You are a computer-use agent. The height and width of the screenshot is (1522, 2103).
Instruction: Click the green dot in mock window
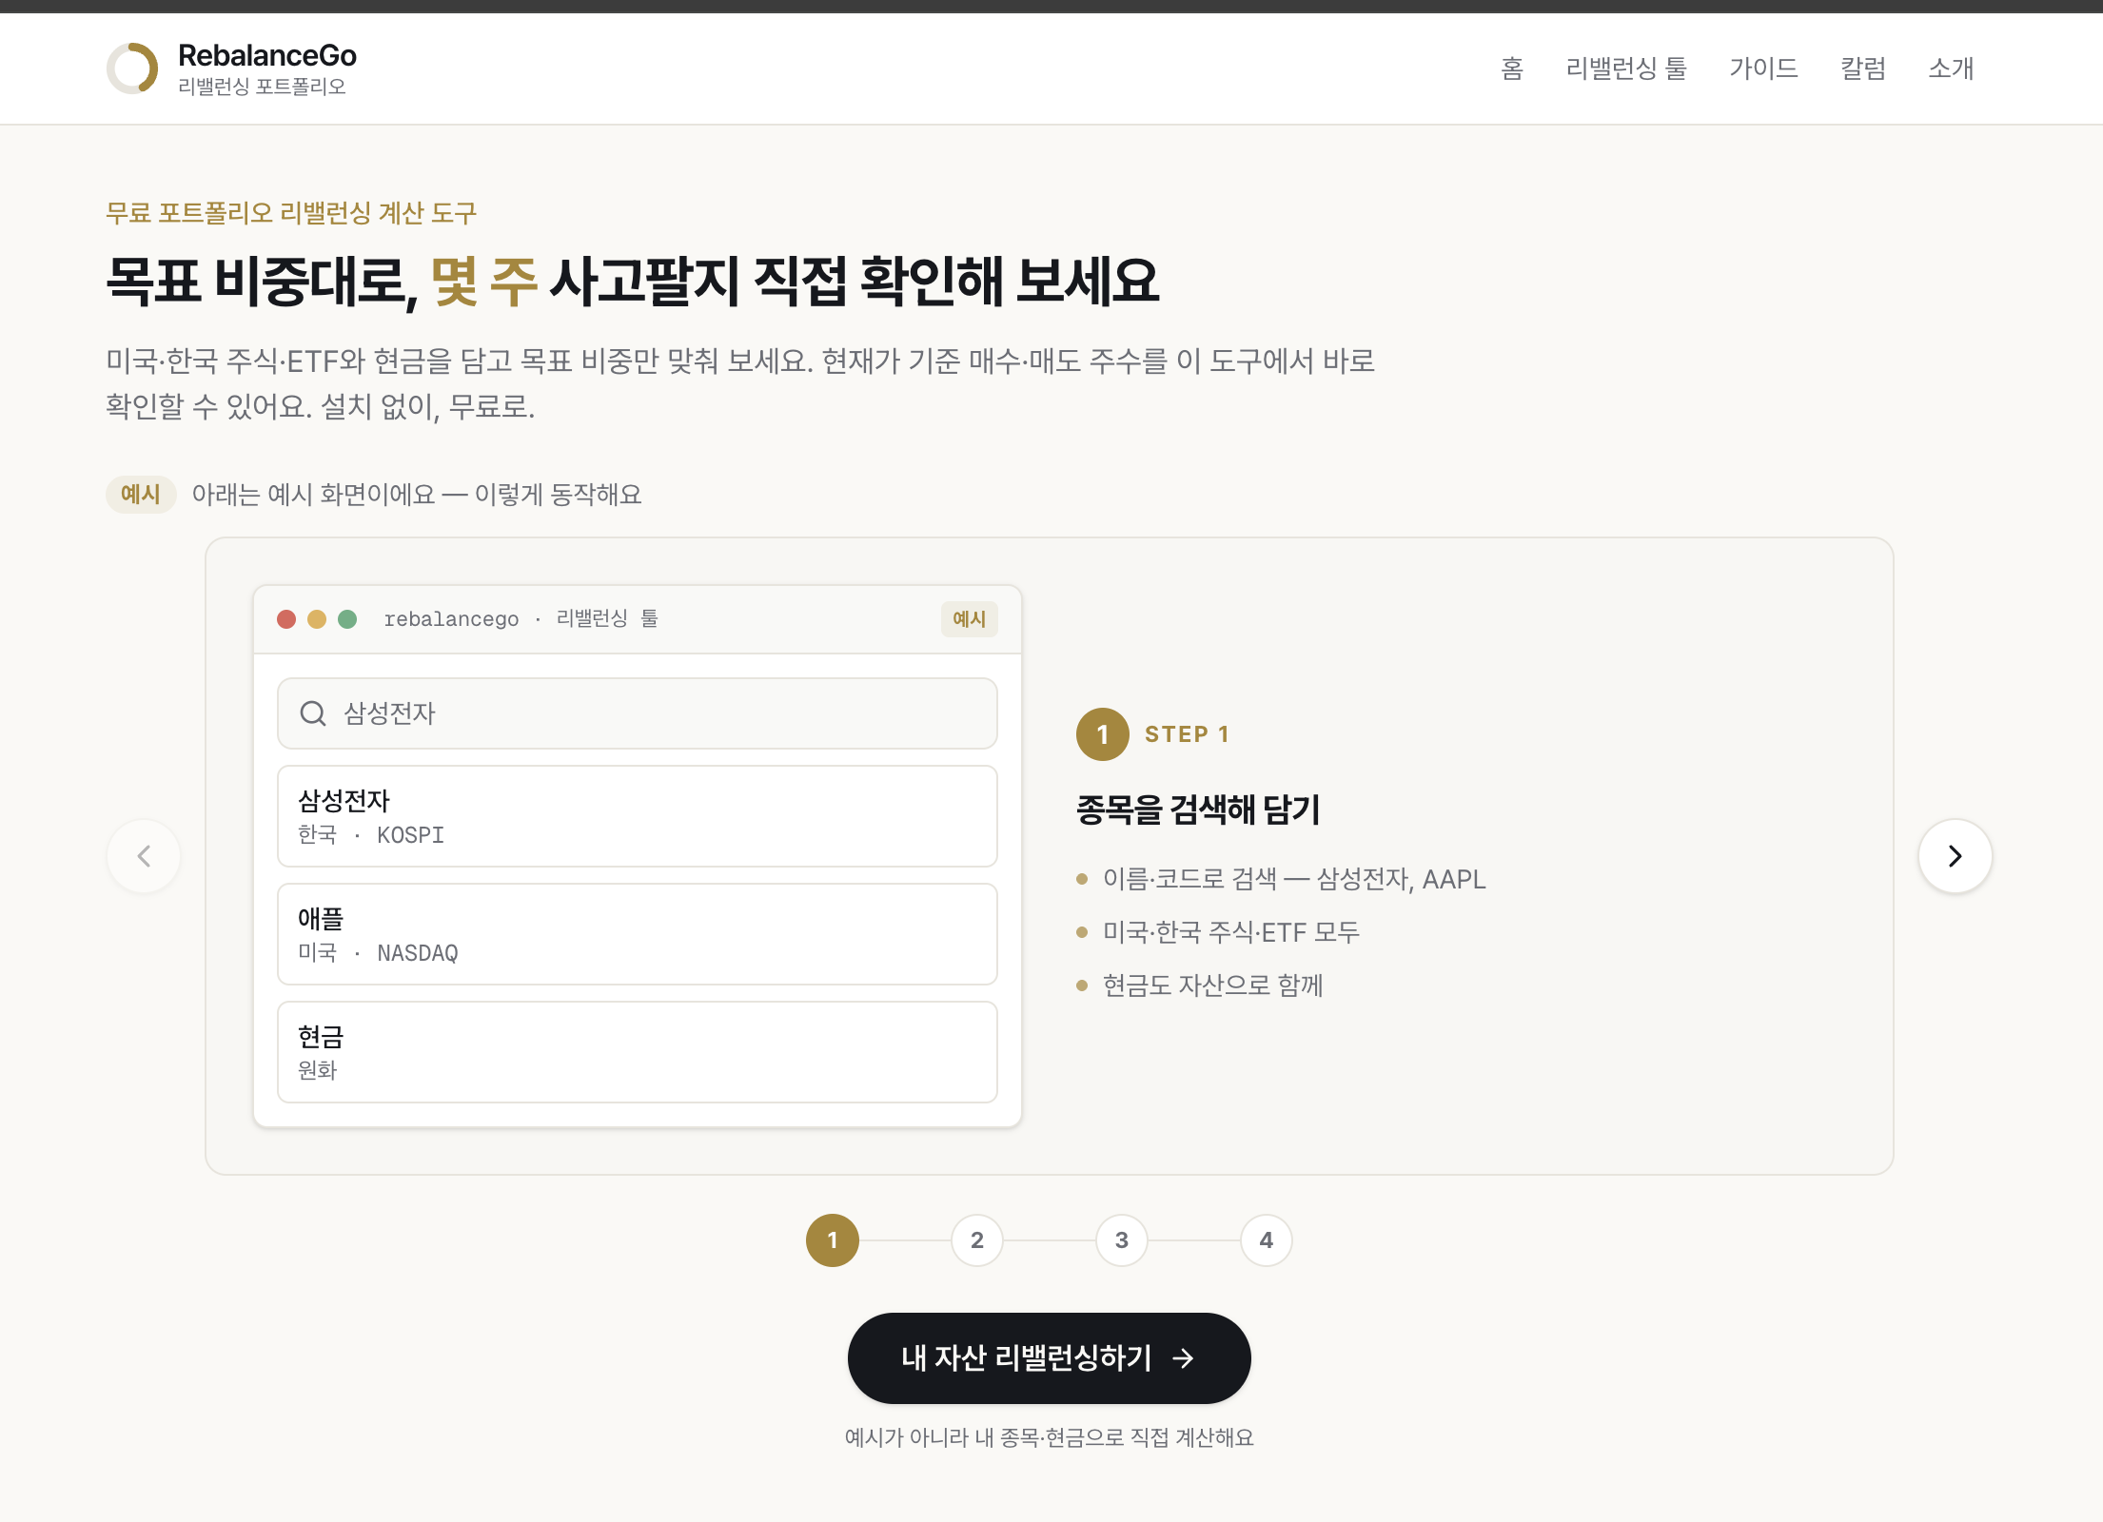point(347,619)
